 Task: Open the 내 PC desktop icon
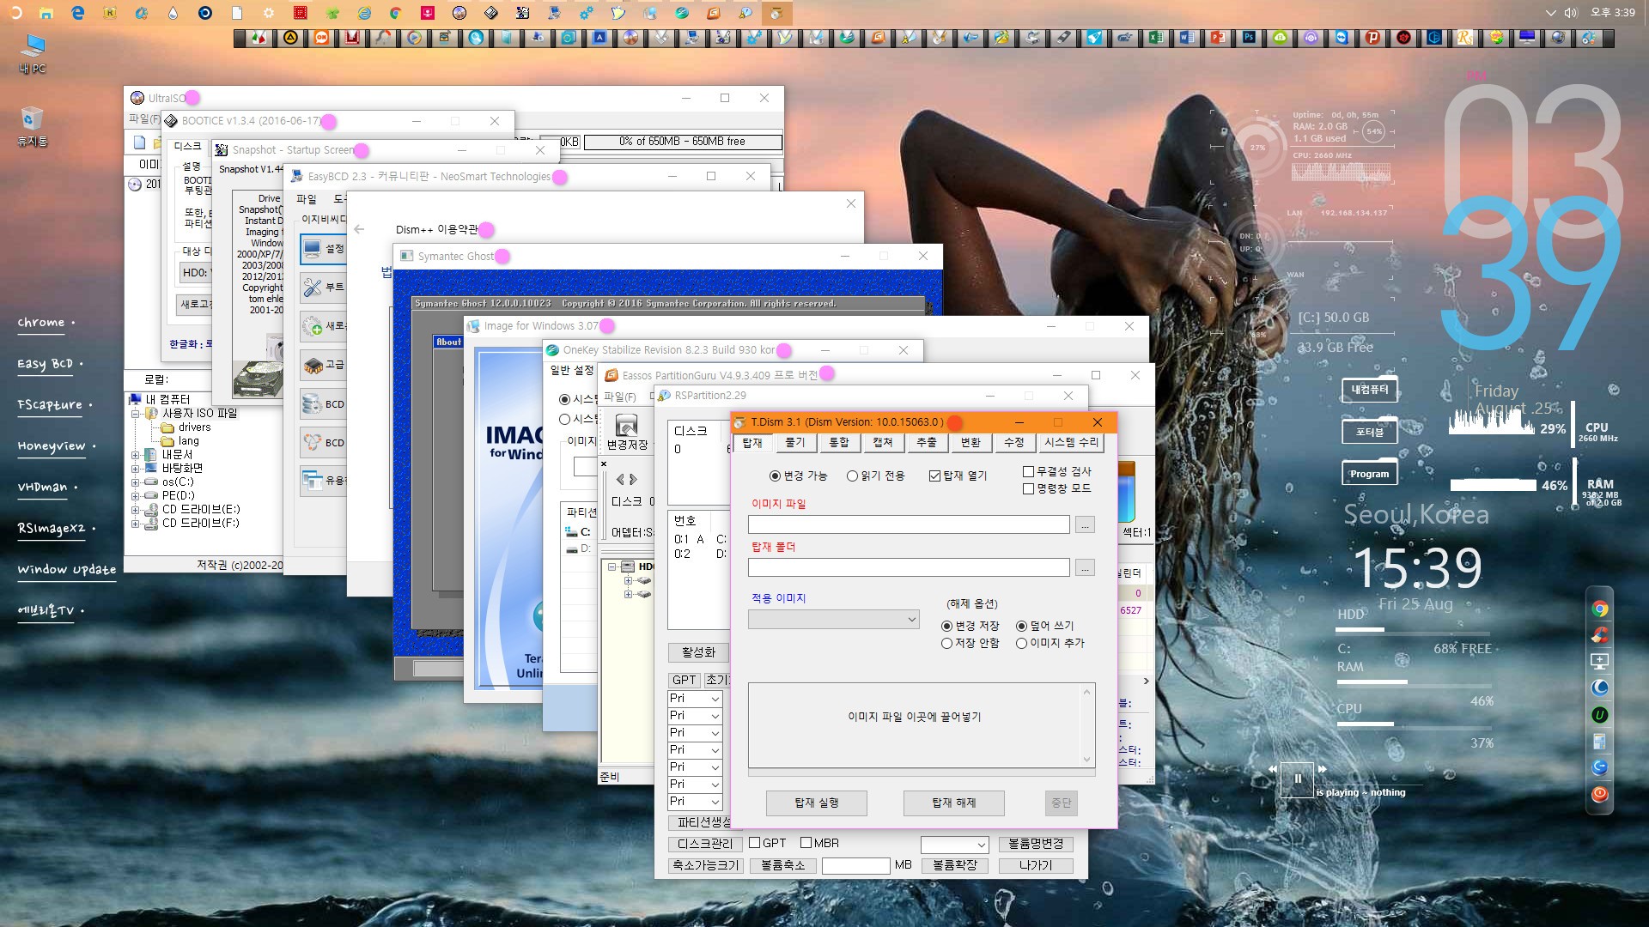pos(33,53)
